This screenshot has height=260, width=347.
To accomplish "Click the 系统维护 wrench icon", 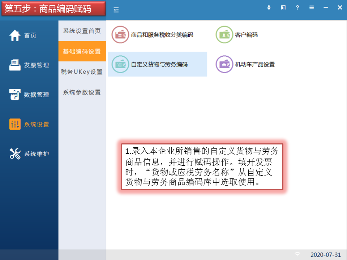I will [15, 154].
